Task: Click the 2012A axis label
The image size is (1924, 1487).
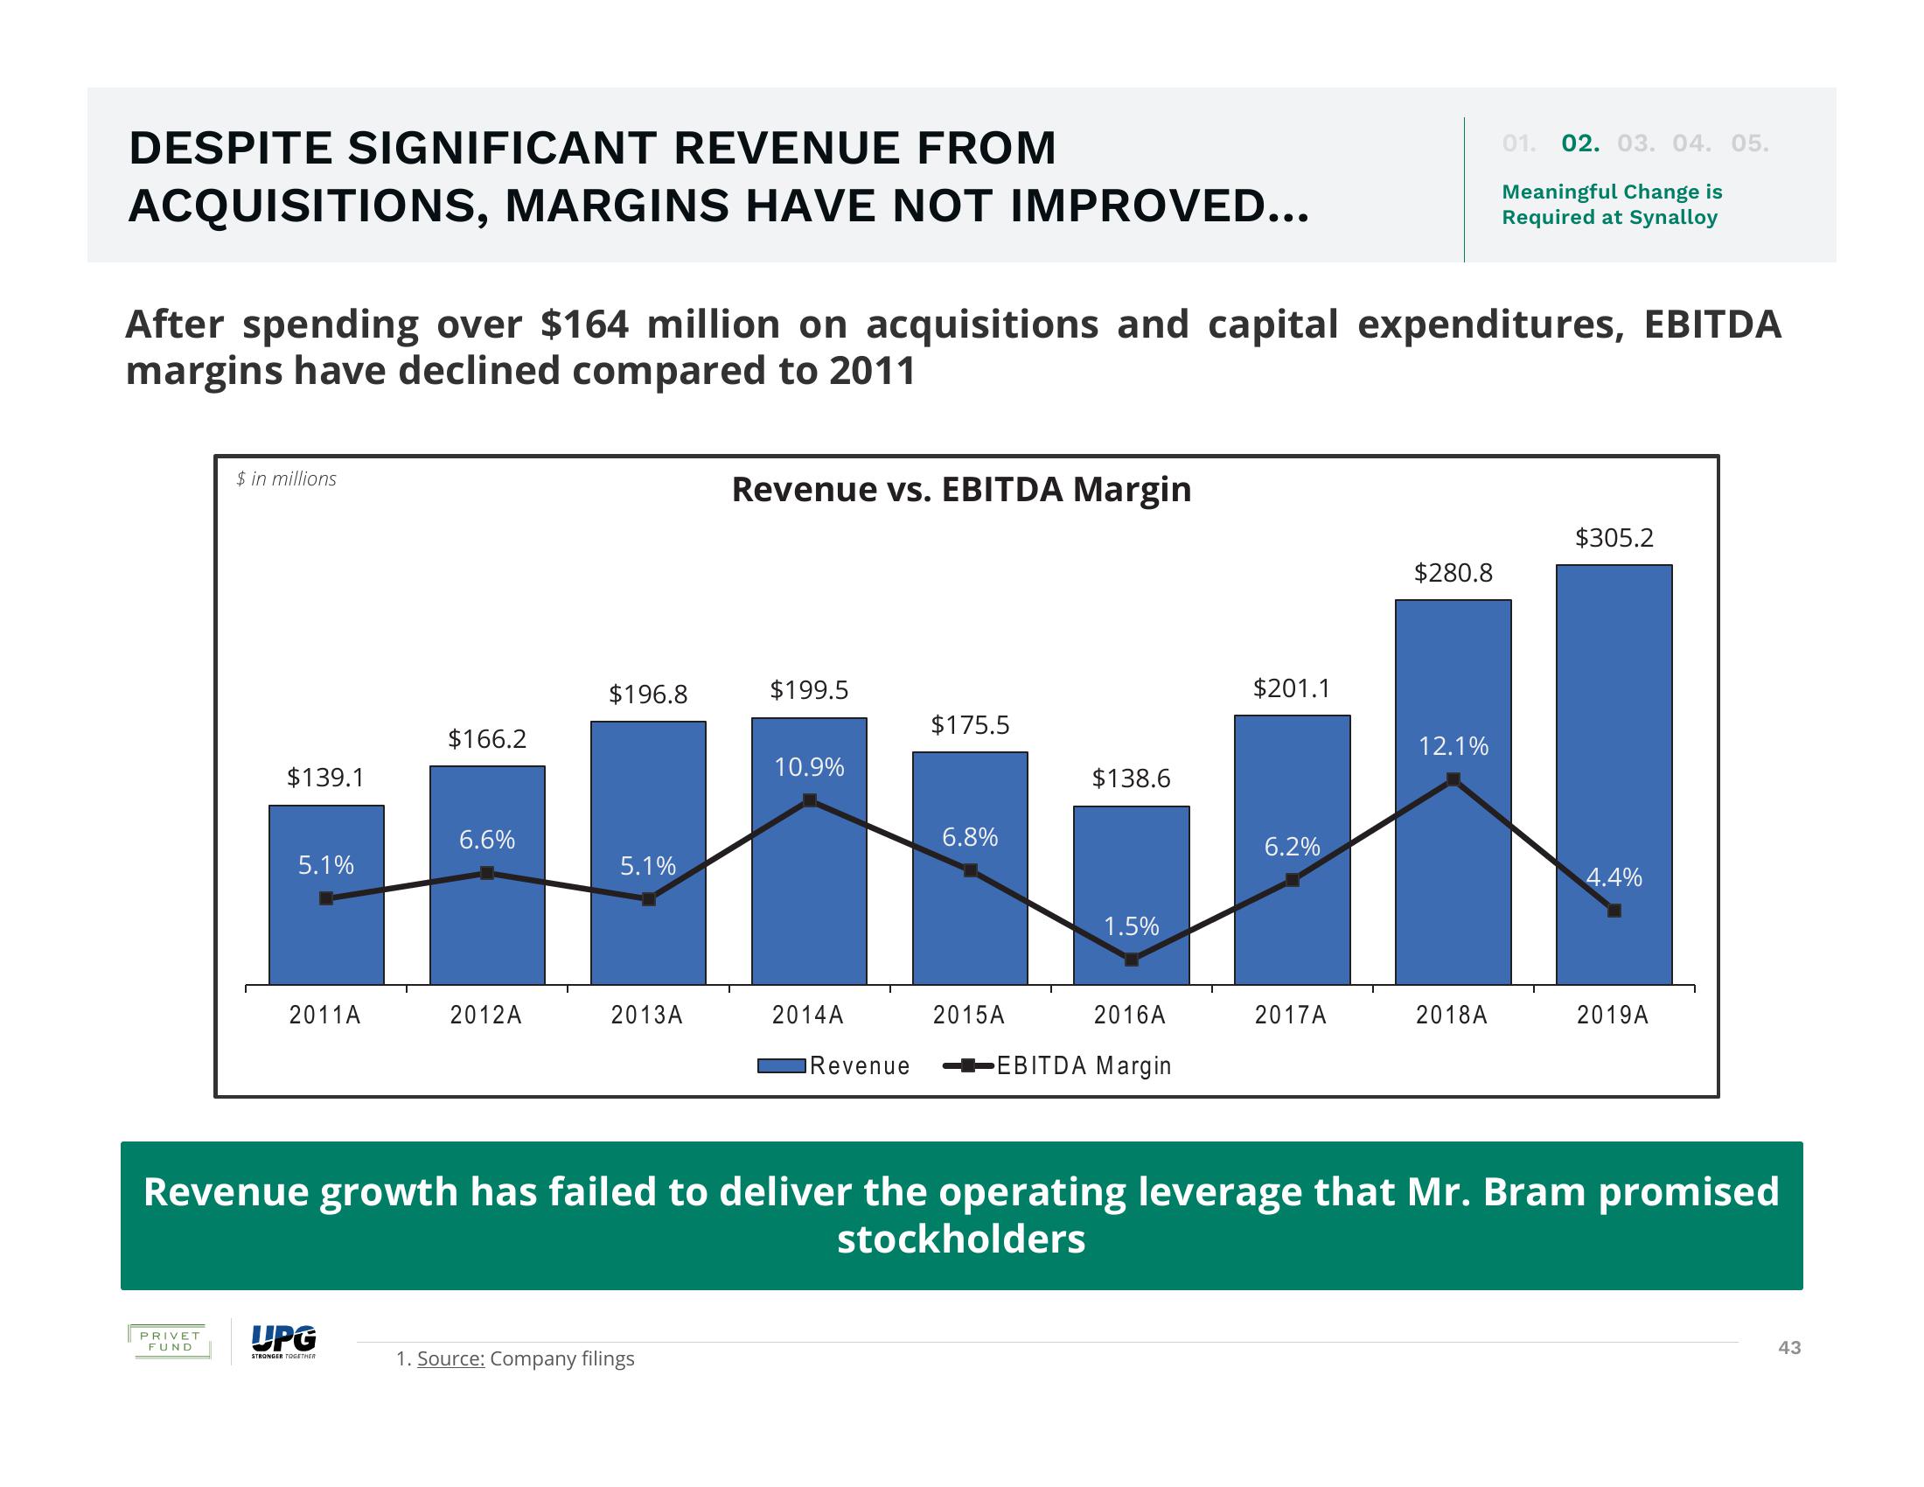Action: pos(486,1015)
